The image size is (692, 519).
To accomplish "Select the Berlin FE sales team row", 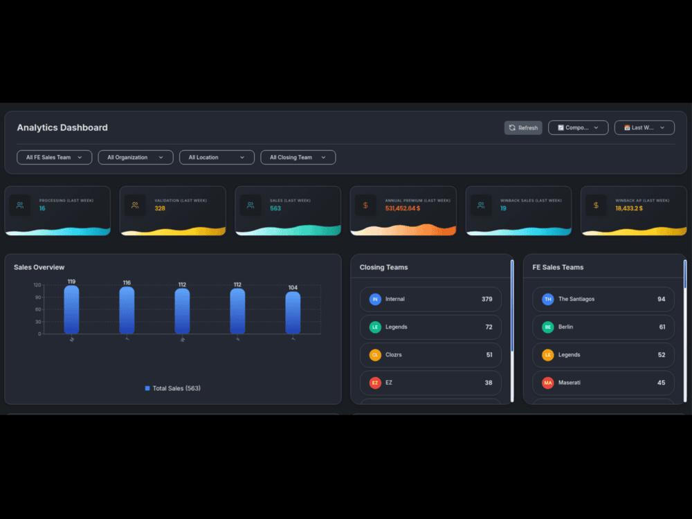I will pos(603,327).
